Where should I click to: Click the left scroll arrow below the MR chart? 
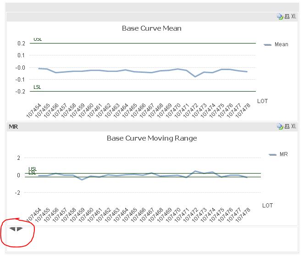point(12,229)
